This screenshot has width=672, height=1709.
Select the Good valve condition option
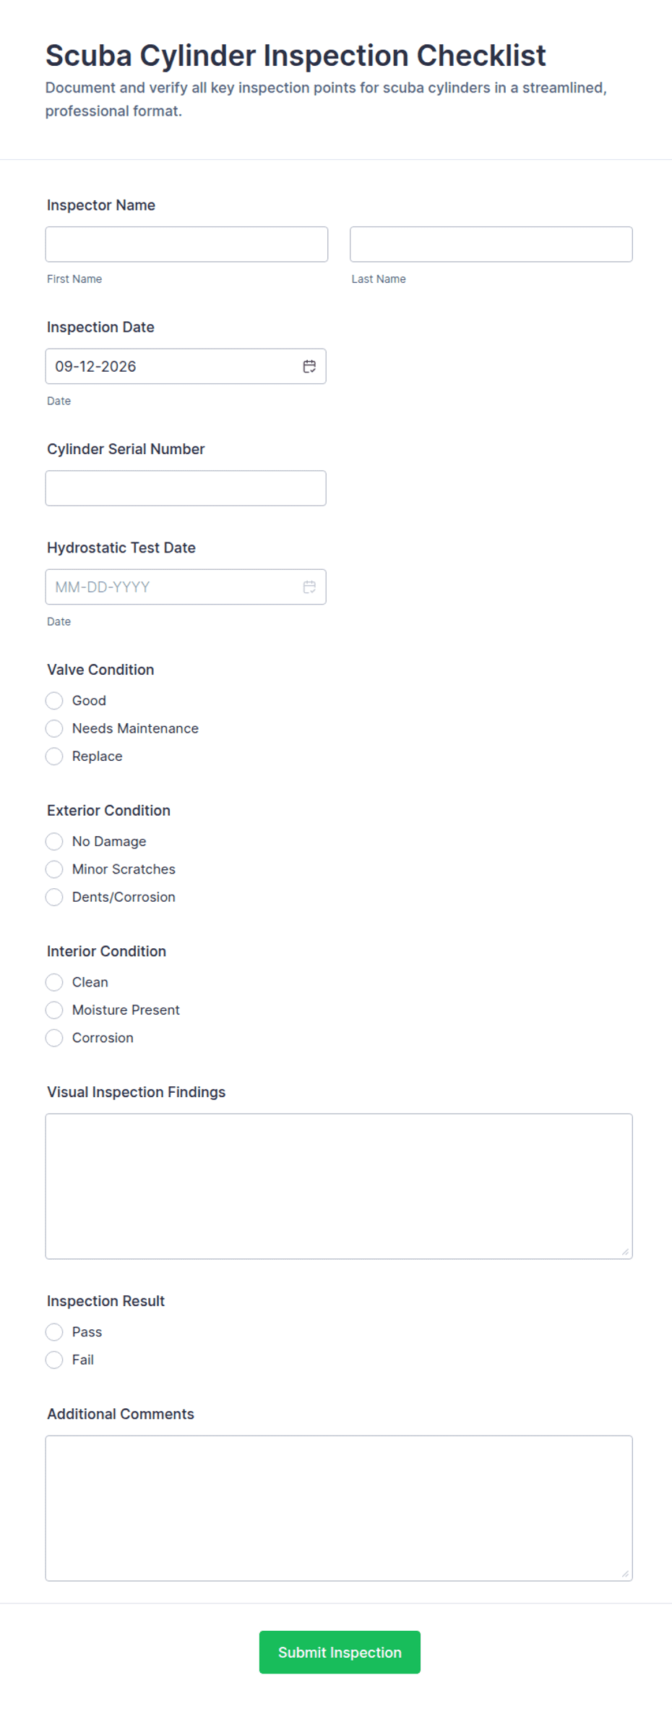coord(54,701)
